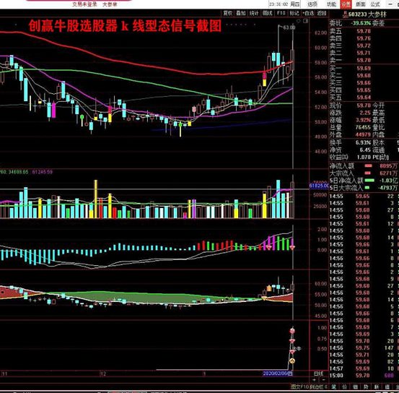
Task: Click the 换手 6.93% value
Action: pos(364,143)
